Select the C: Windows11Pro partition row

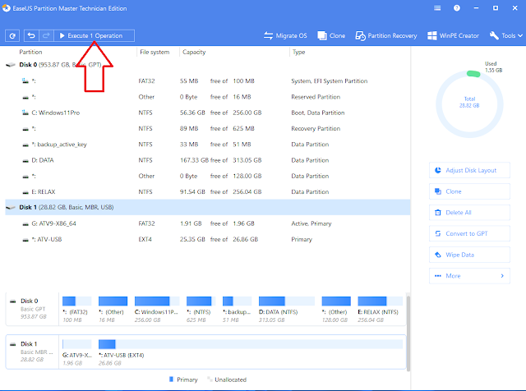(208, 113)
